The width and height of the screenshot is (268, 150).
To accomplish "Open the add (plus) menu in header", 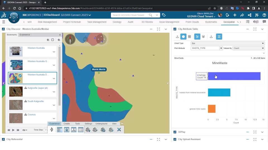I will point(235,15).
